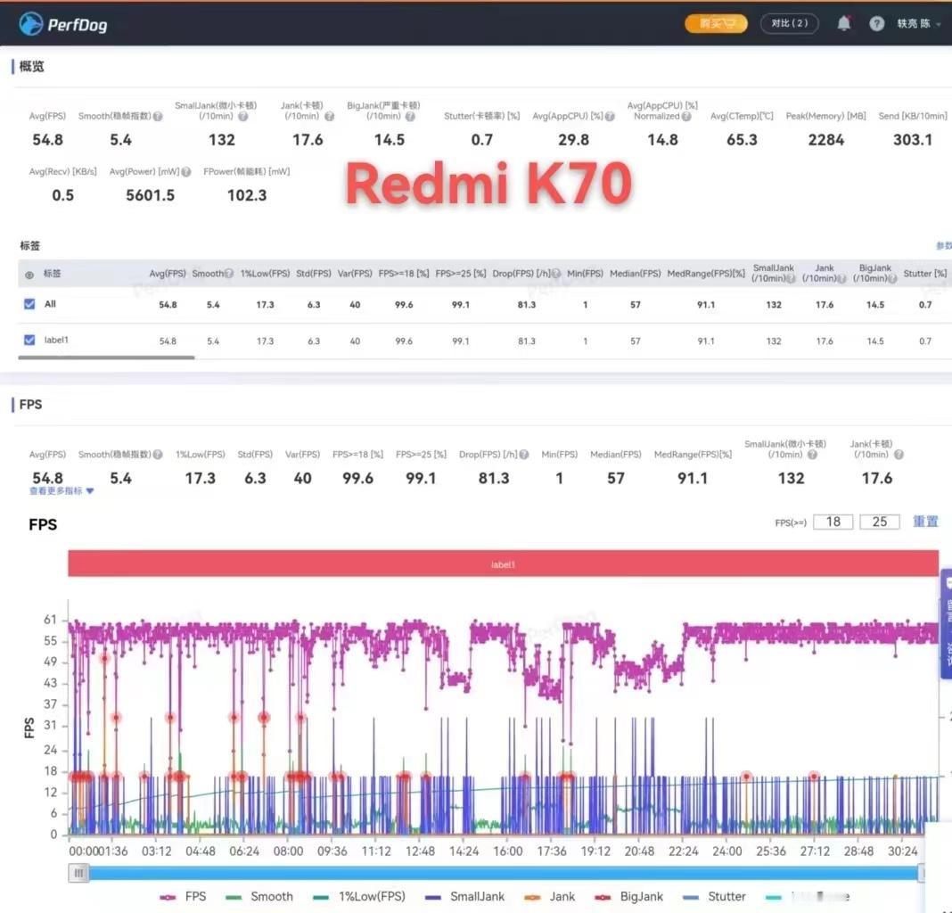Click help icon beside overview Smooth(稳帧指数)
Screen dimensions: 952x913
coord(158,116)
